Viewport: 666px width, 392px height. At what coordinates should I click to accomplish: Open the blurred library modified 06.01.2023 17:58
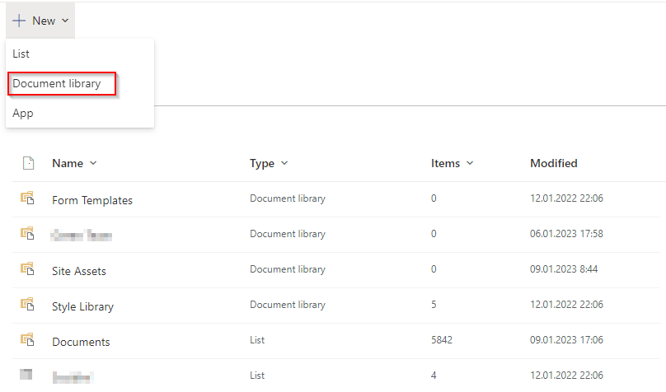[x=81, y=235]
